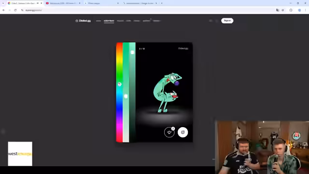309x174 pixels.
Task: Click the brightness slider handle near top
Action: [x=132, y=52]
